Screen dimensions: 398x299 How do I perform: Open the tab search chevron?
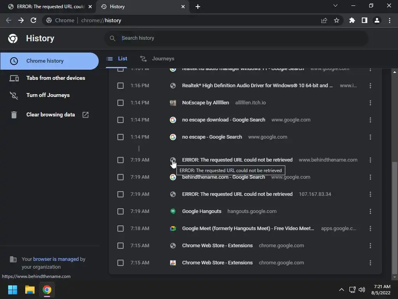click(x=335, y=5)
